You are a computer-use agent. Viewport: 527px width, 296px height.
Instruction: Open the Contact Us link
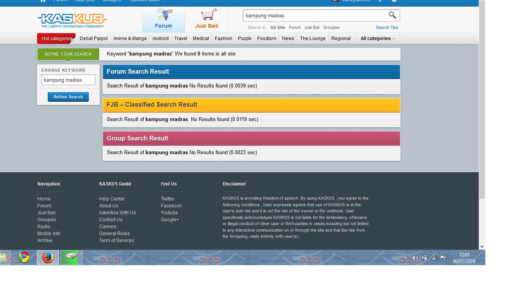(x=111, y=220)
